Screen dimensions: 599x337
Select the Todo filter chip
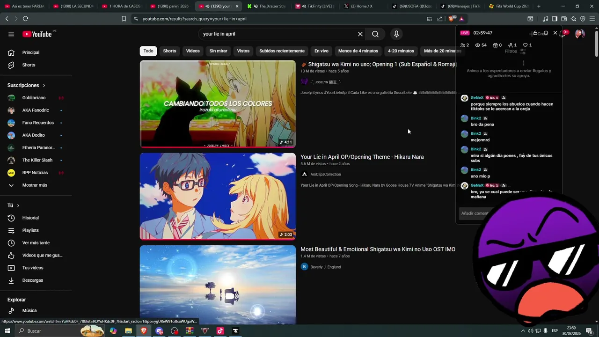click(148, 51)
